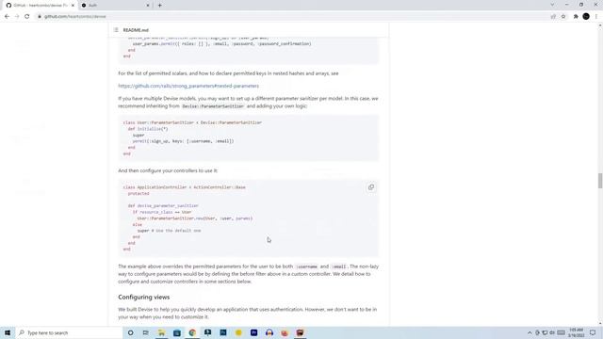Screen dimensions: 603x339
Task: Open Photoshop from the taskbar
Action: coord(223,332)
